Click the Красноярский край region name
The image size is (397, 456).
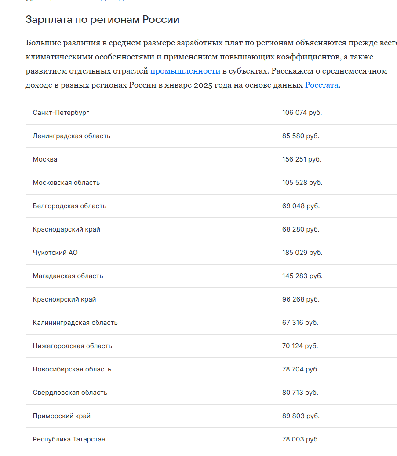(x=64, y=299)
